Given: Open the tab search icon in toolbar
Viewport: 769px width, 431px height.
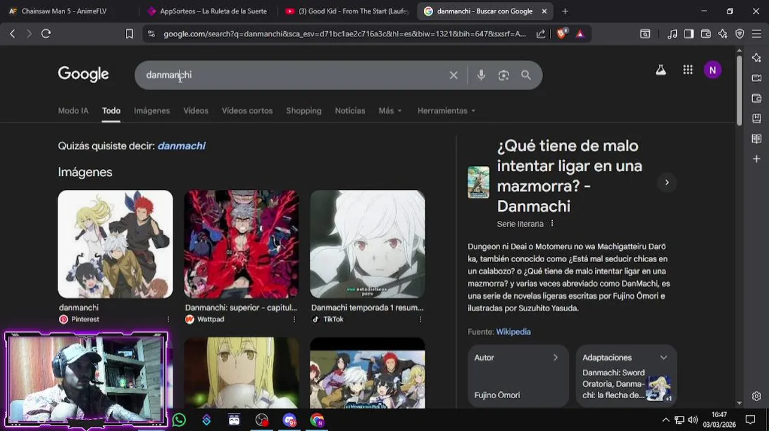Looking at the screenshot, I should pyautogui.click(x=645, y=34).
